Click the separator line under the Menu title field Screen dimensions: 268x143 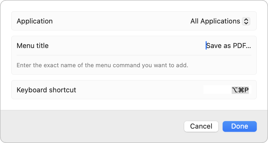point(134,55)
